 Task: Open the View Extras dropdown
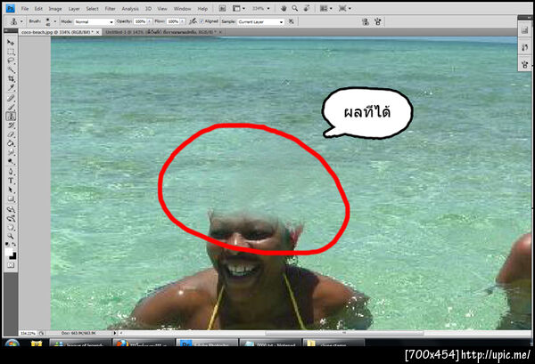[238, 9]
